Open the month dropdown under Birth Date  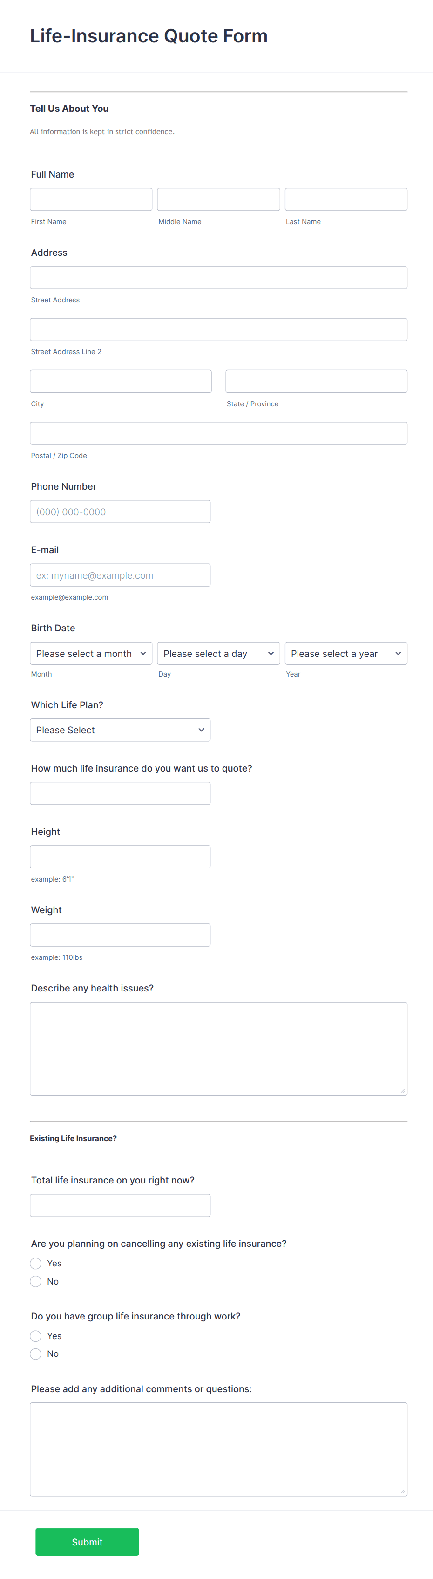(91, 653)
